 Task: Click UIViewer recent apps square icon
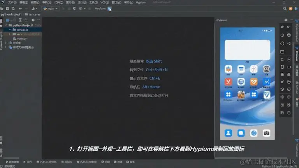click(282, 52)
